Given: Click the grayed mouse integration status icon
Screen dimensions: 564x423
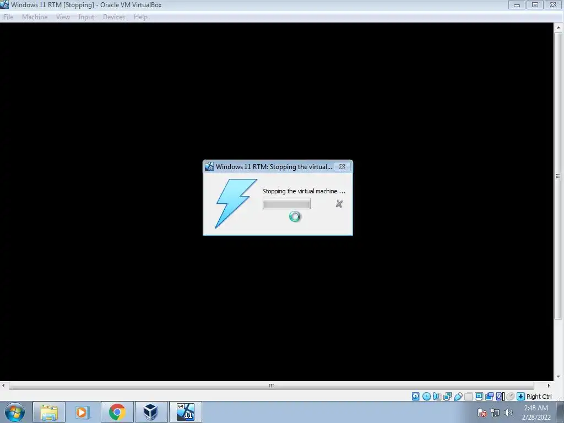Looking at the screenshot, I should (510, 397).
